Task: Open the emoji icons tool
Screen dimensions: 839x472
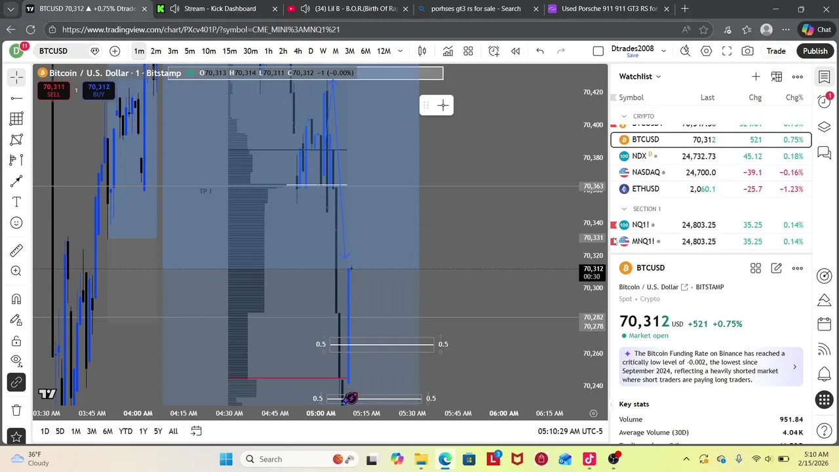Action: click(16, 223)
